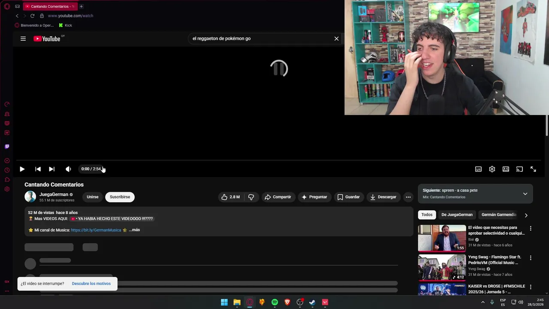
Task: Open the GX workspaces gamepad icon
Action: point(17,6)
